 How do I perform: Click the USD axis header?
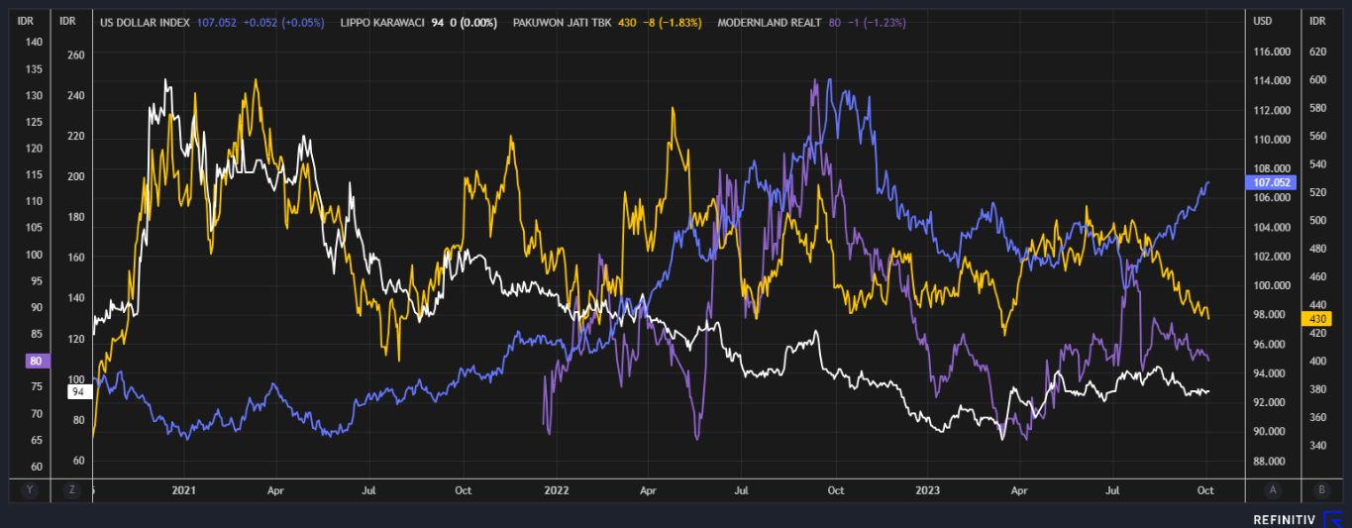[x=1261, y=21]
